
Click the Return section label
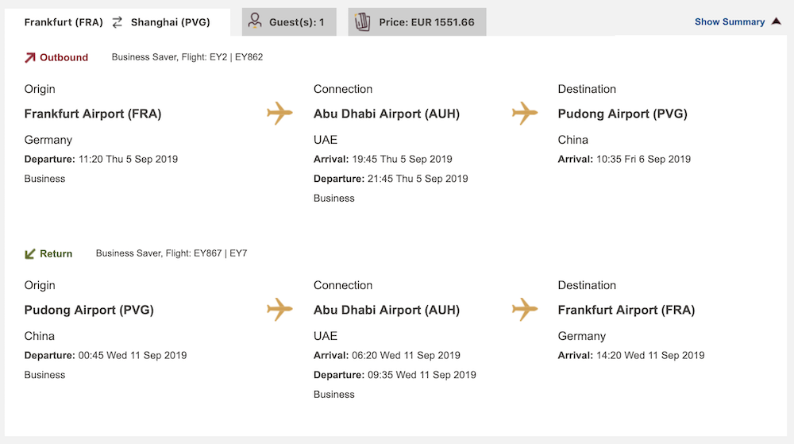(x=56, y=253)
